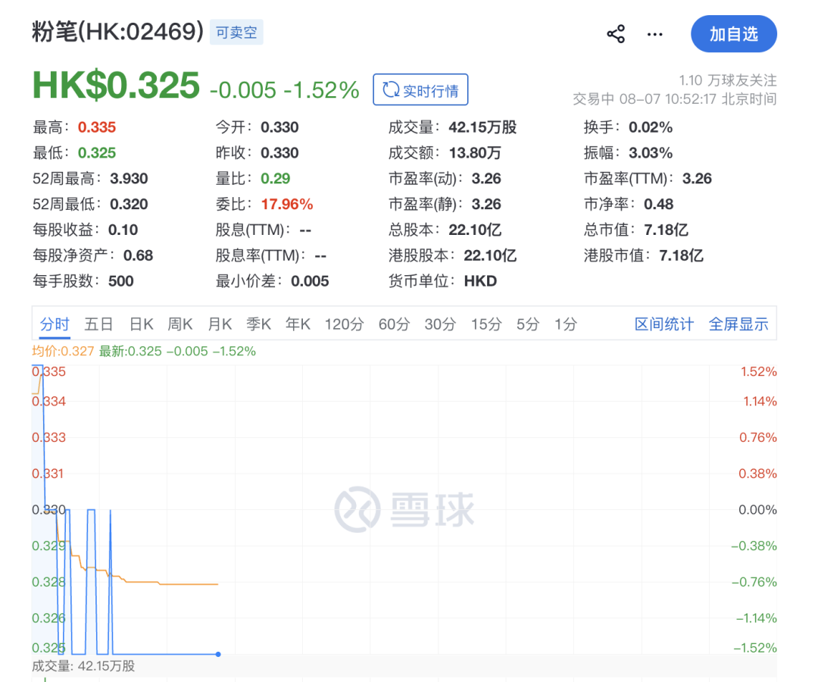This screenshot has height=682, width=818.
Task: Click the 港股市值 value 7.18亿
Action: pos(682,255)
